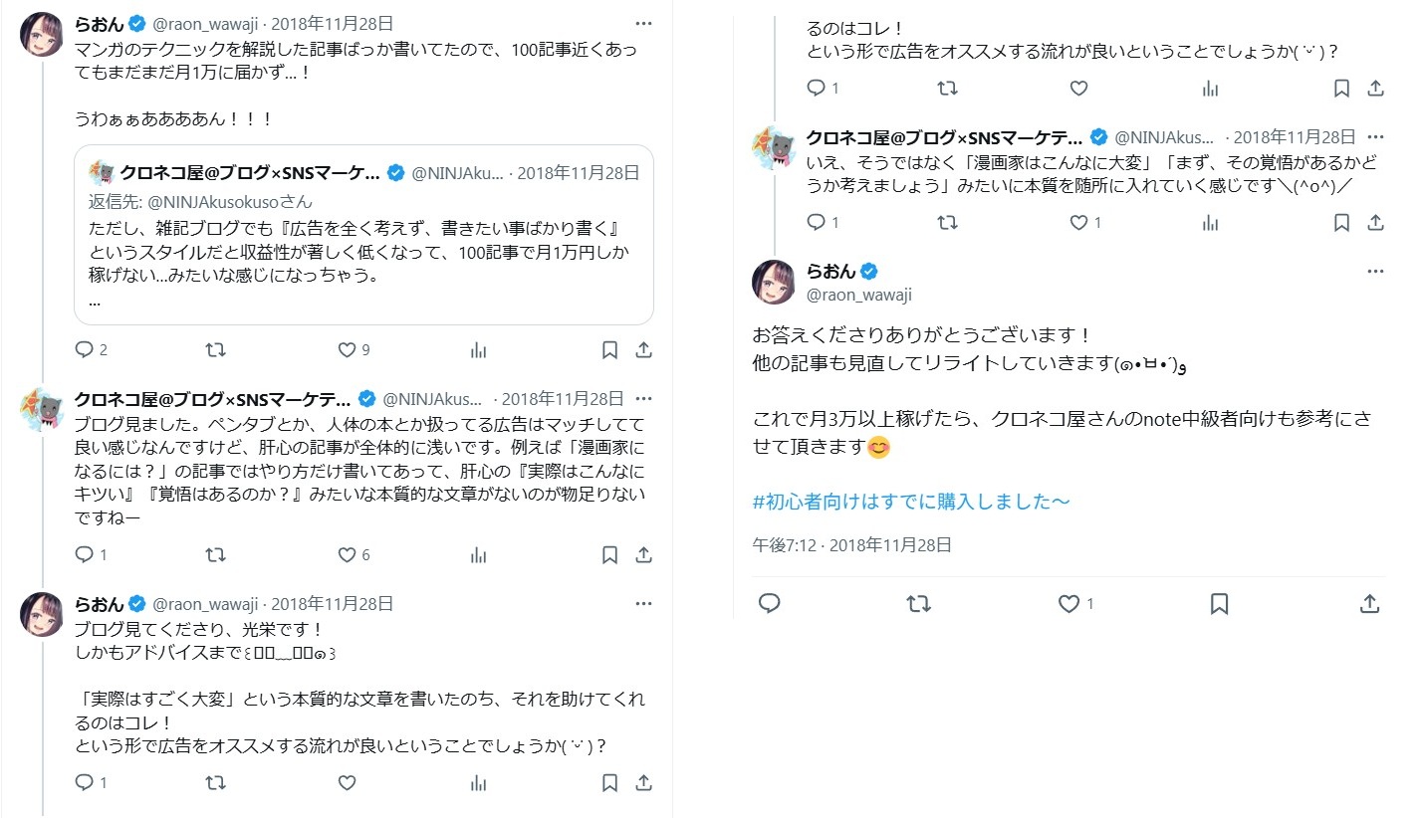The width and height of the screenshot is (1423, 818).
Task: Open the timestamp 午後7:12 · 2018年11月28日
Action: [851, 545]
